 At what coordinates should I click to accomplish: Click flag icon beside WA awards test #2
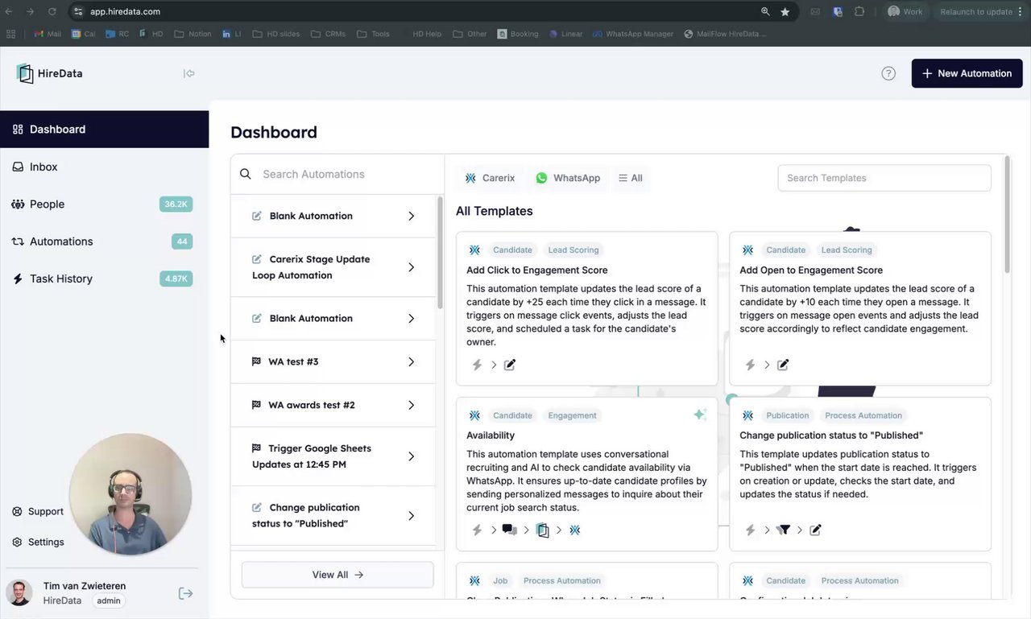point(256,405)
